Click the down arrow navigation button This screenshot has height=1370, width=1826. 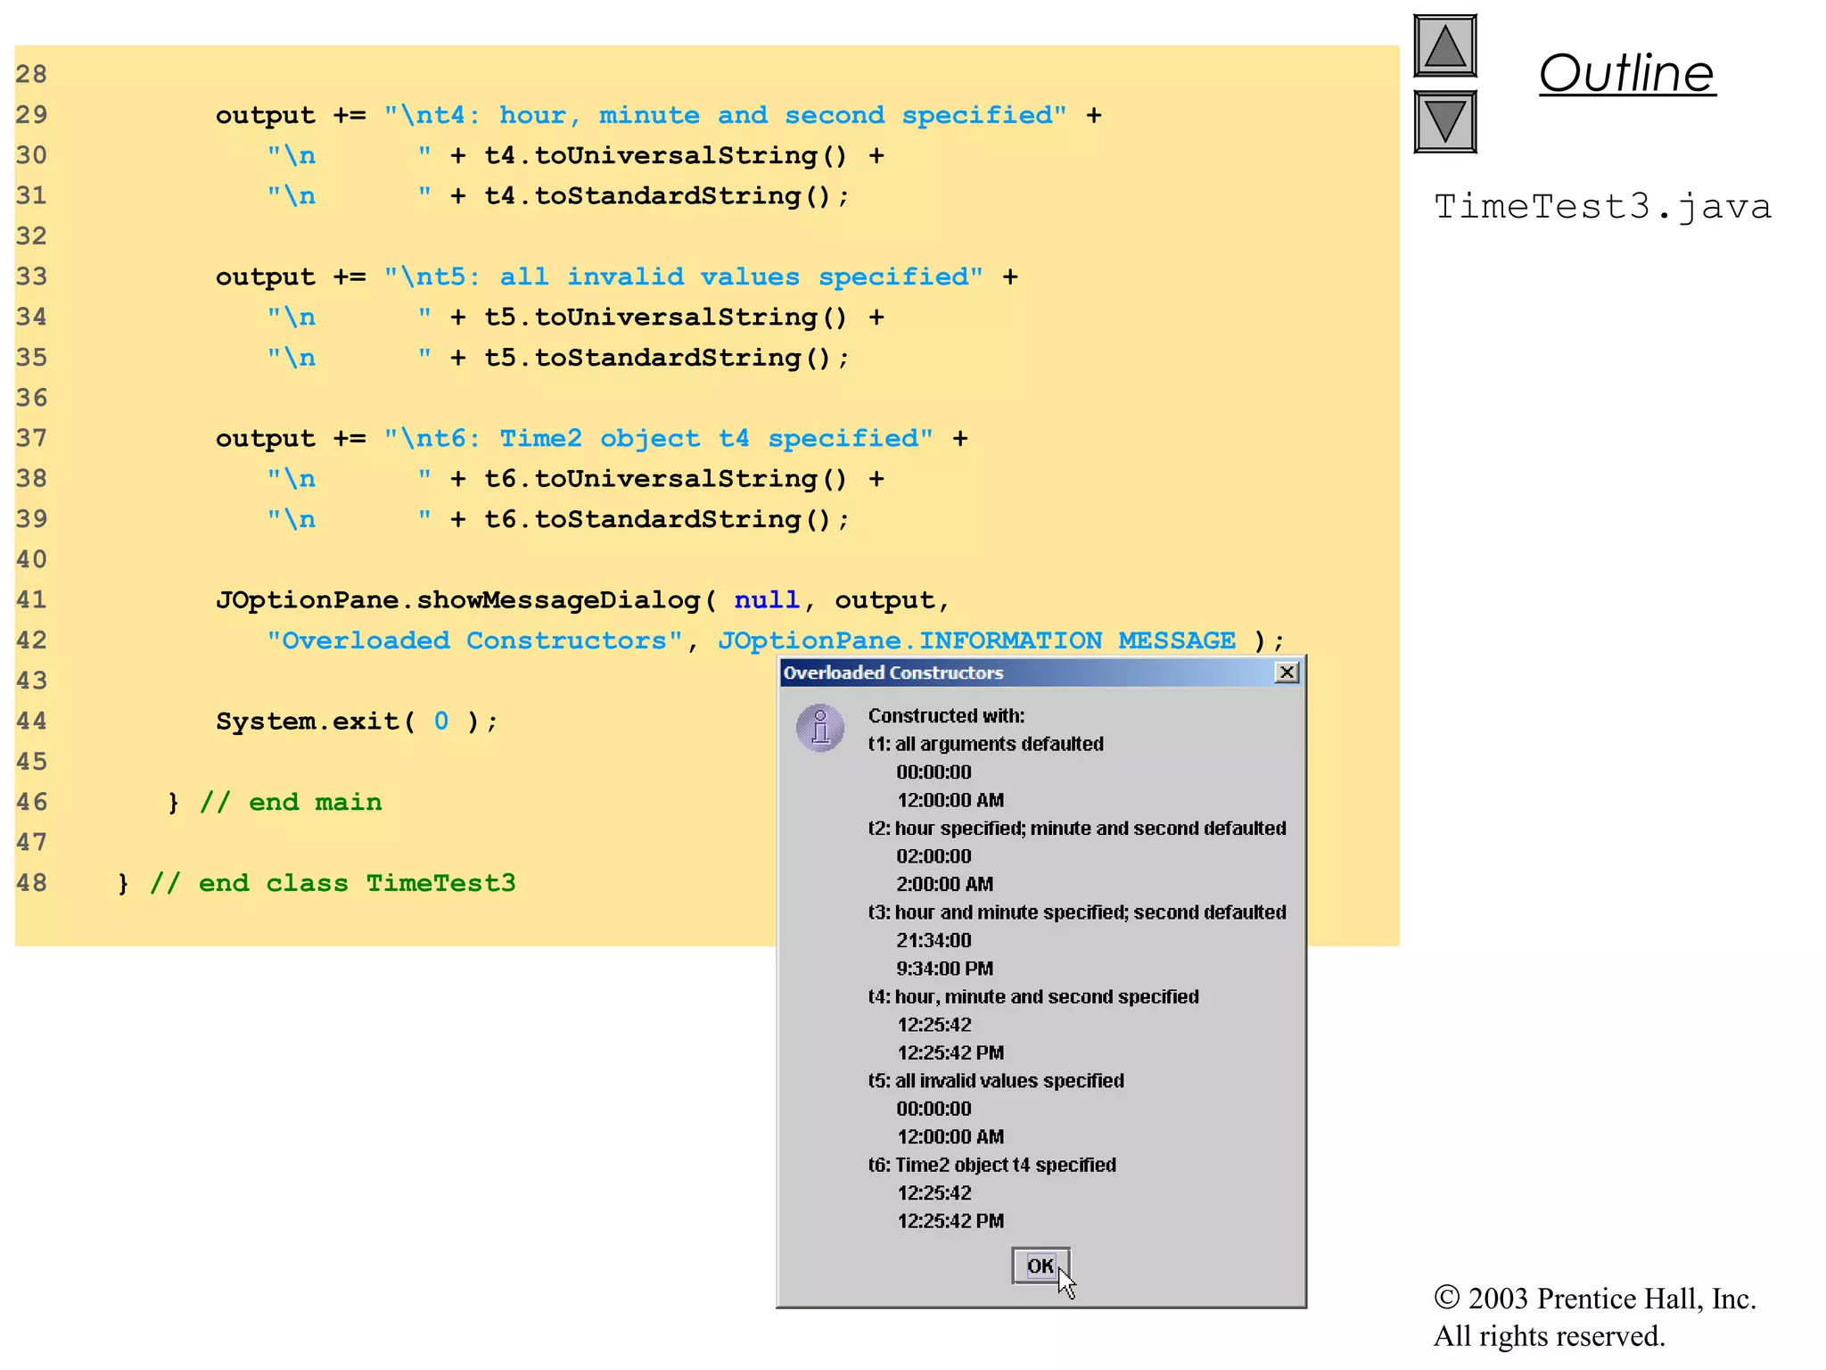(x=1445, y=121)
